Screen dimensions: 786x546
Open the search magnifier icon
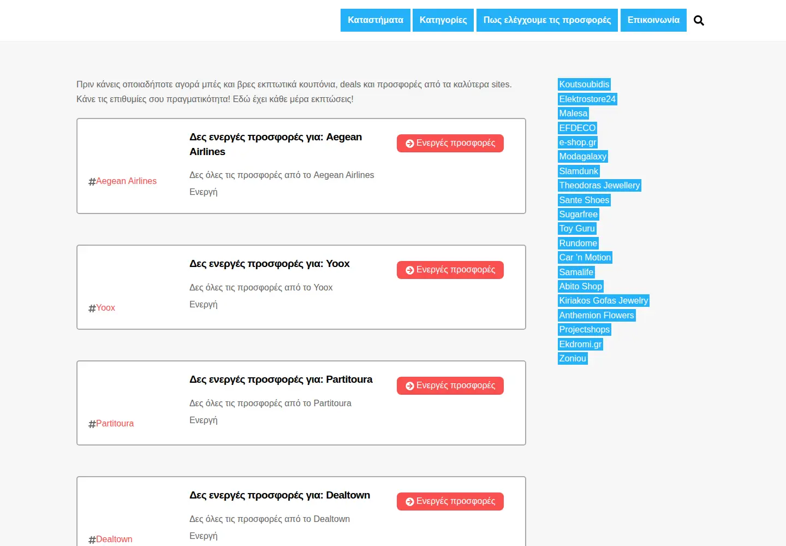(699, 21)
